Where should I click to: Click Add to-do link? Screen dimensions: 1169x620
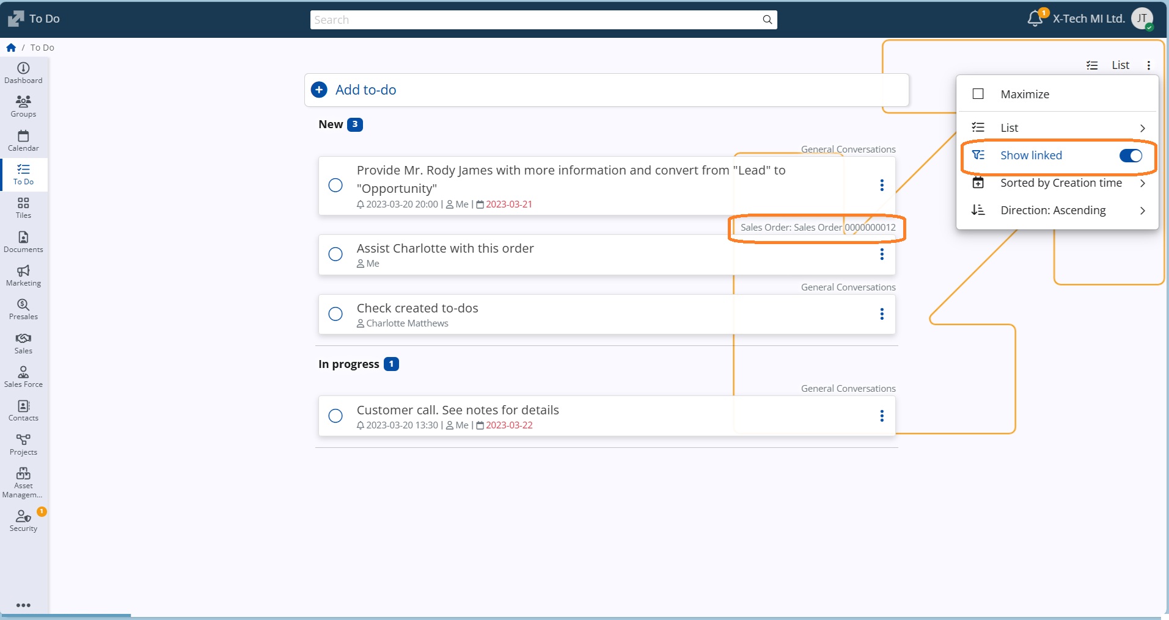365,90
